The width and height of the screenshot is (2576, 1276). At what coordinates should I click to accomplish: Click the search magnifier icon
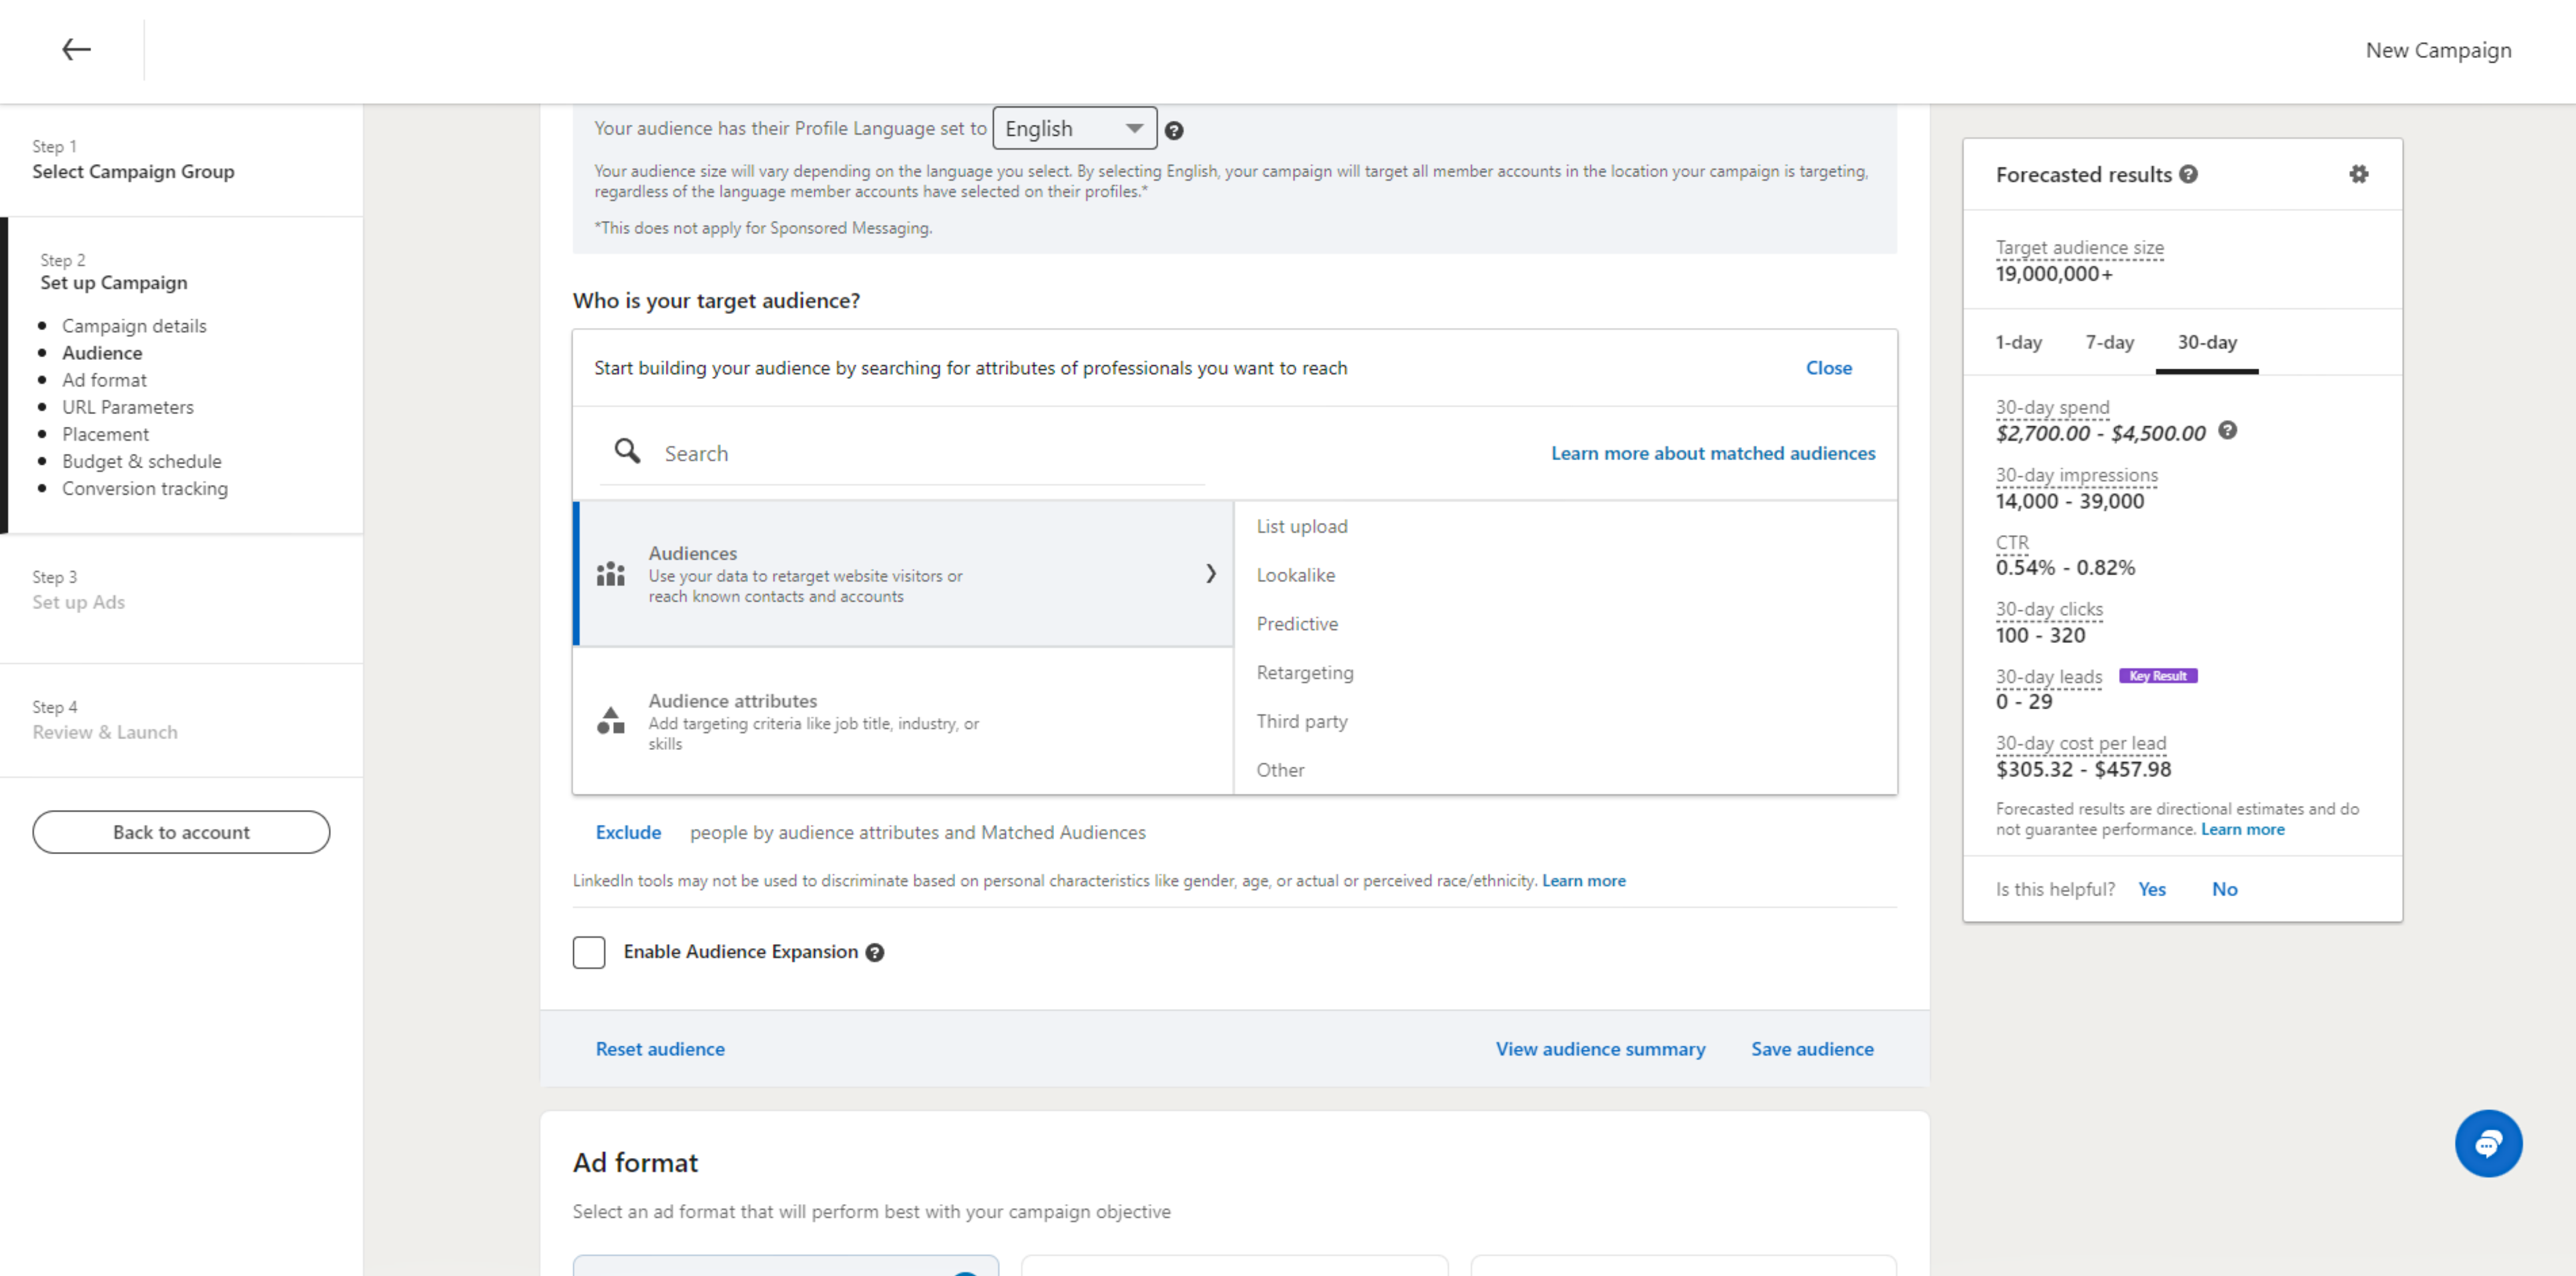(x=627, y=451)
